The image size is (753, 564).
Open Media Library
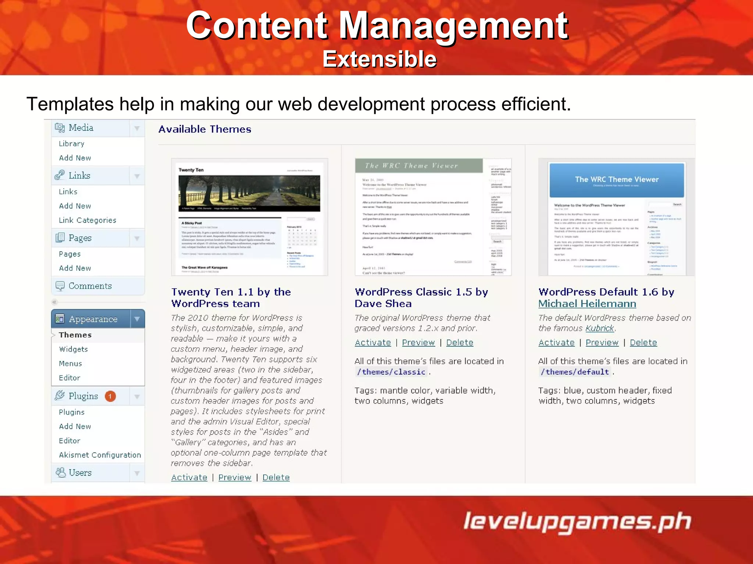[72, 144]
